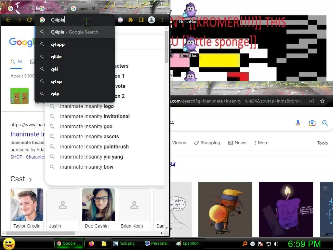The height and width of the screenshot is (250, 333).
Task: Select inanimate insanity invitational suggestion
Action: click(104, 117)
